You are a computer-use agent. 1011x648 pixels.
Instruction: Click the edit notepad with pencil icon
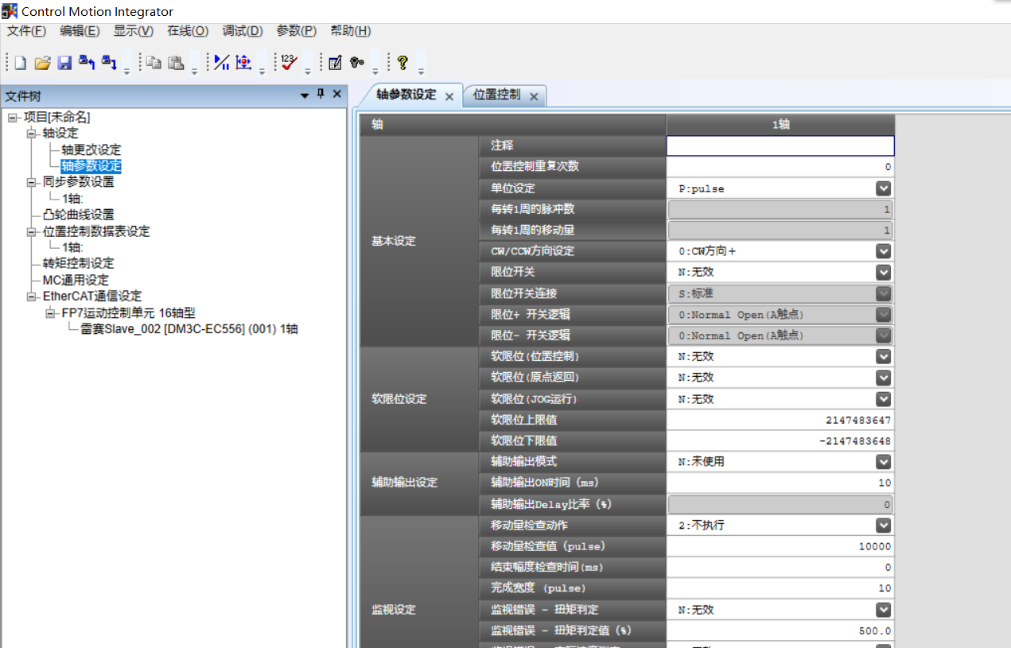click(335, 63)
